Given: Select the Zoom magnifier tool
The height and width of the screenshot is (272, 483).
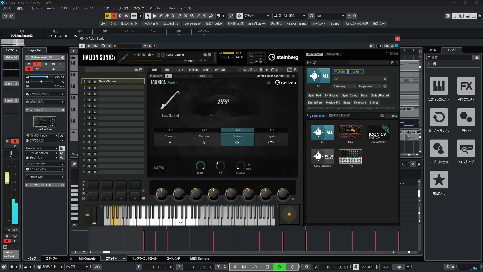Looking at the screenshot, I should tap(192, 16).
